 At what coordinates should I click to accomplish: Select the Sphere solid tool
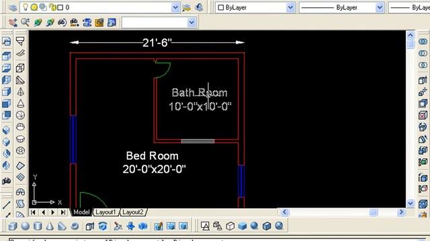click(26, 226)
